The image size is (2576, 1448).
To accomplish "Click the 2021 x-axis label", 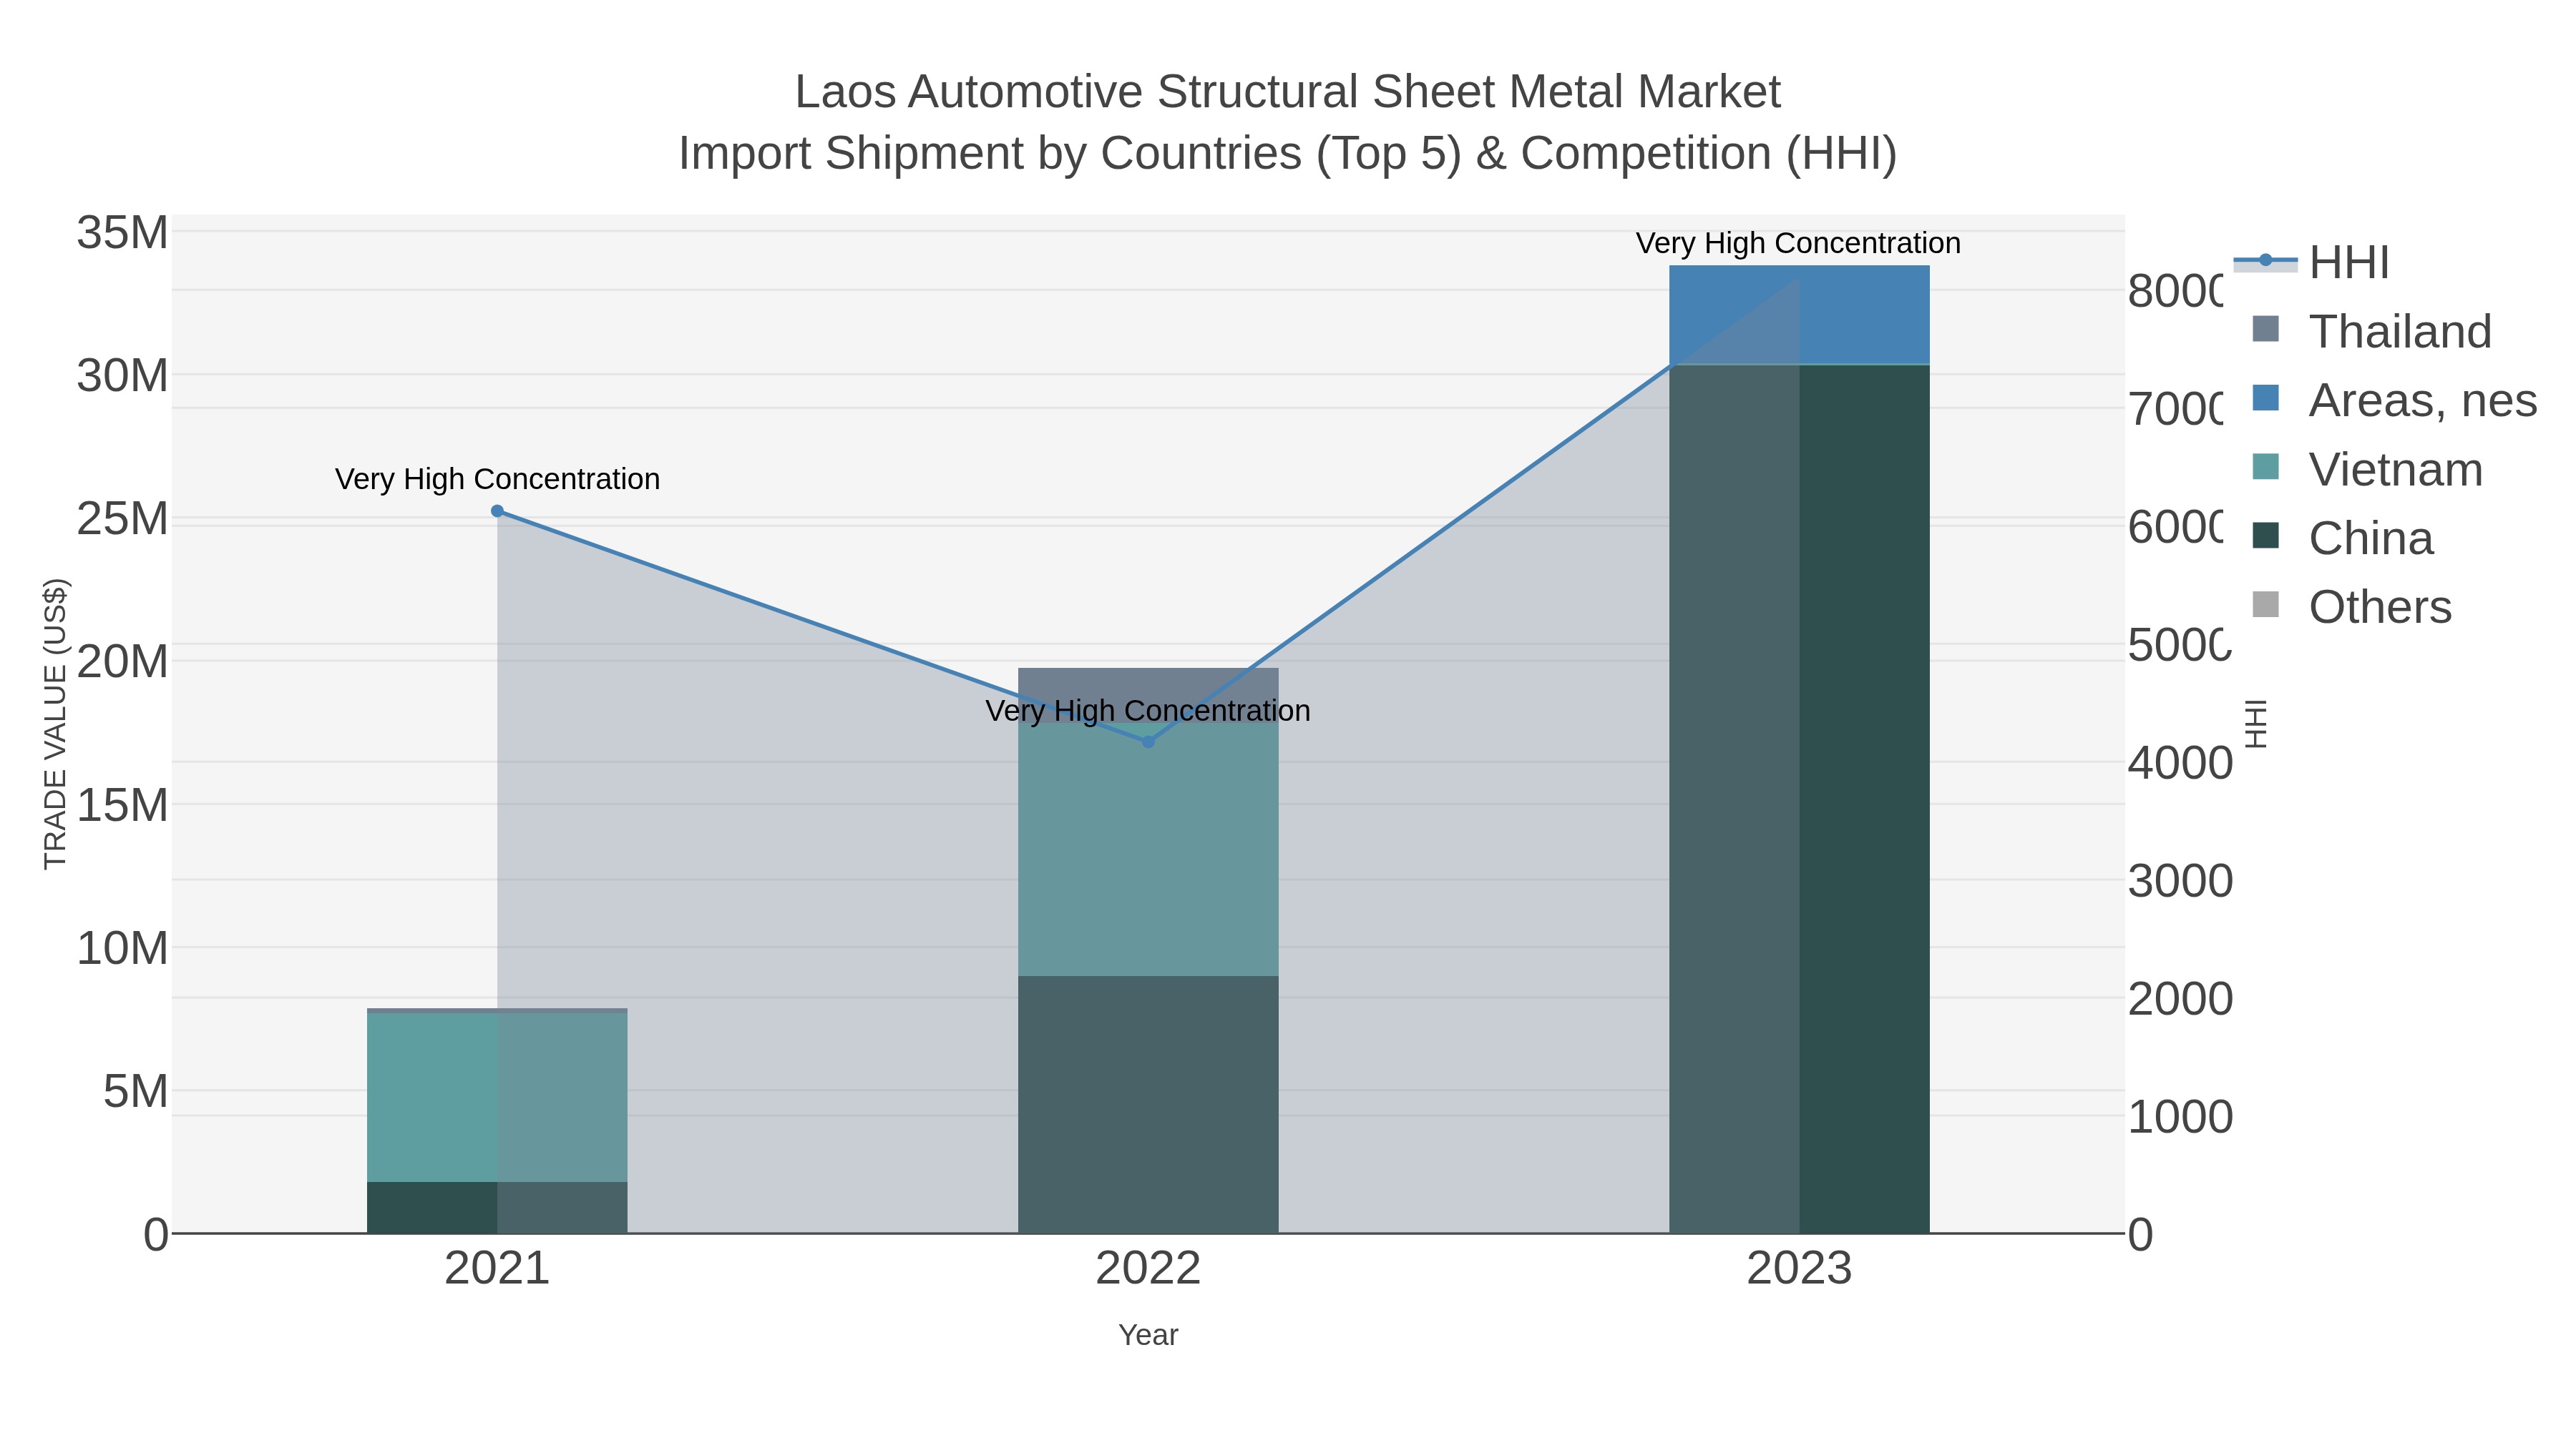I will point(497,1269).
